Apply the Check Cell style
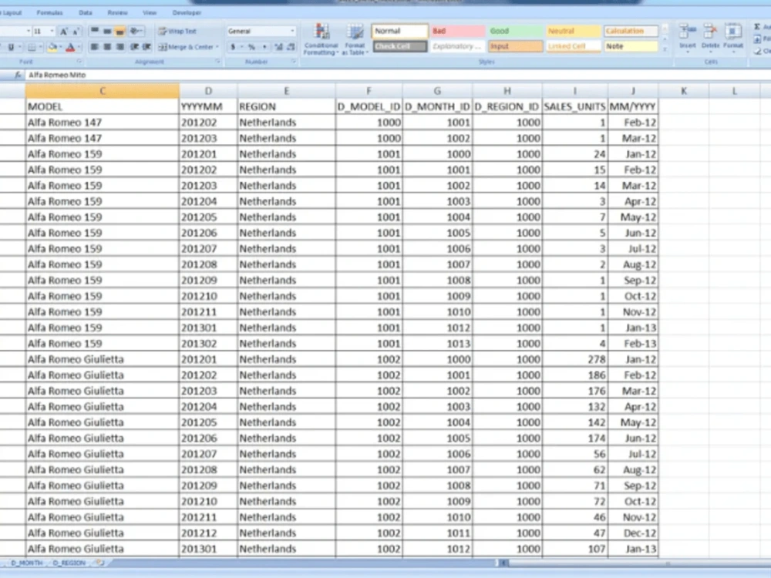 tap(399, 46)
